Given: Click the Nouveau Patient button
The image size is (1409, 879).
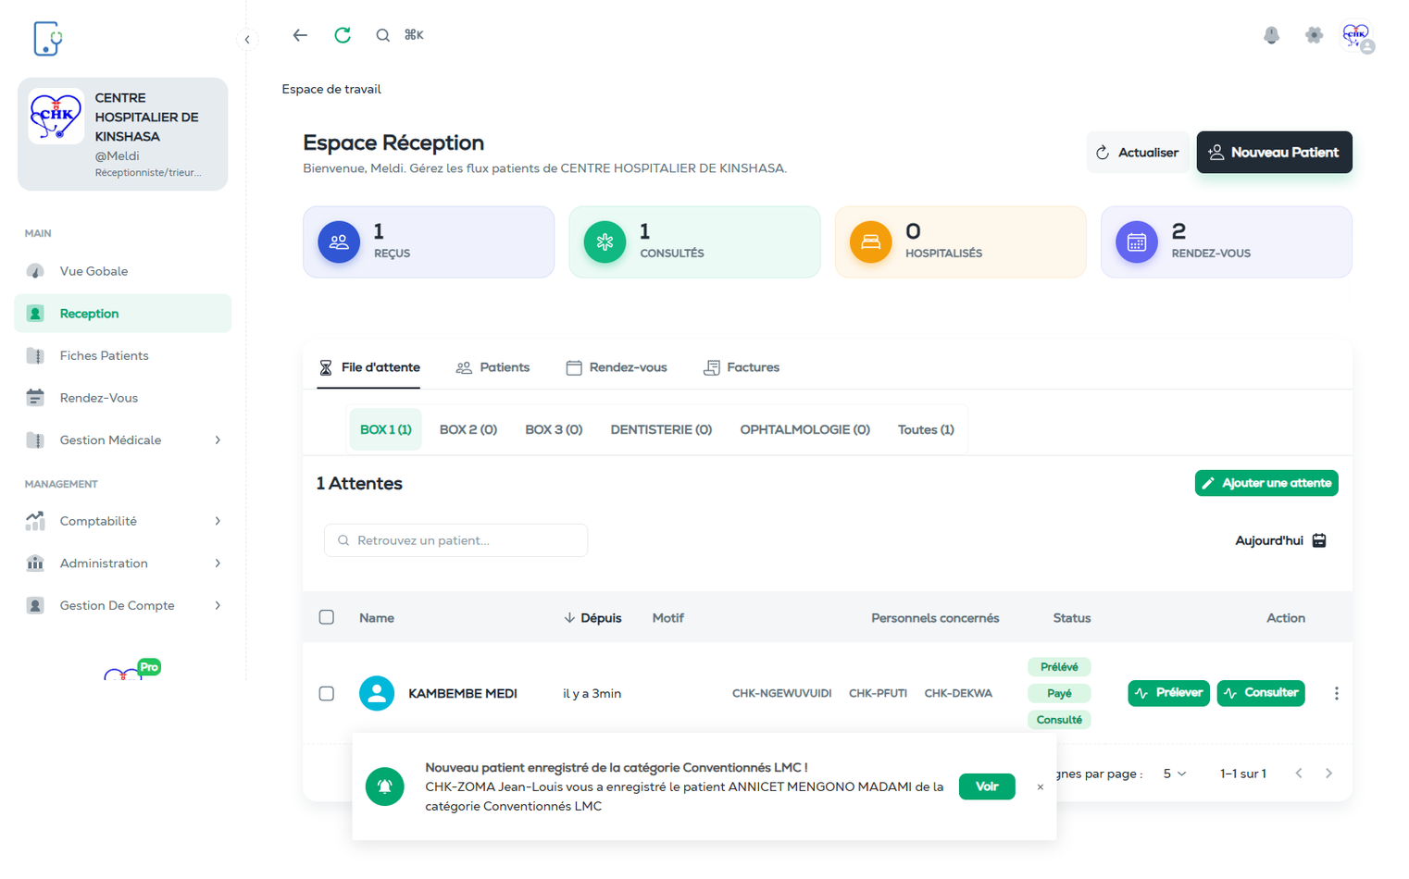Looking at the screenshot, I should 1274,153.
